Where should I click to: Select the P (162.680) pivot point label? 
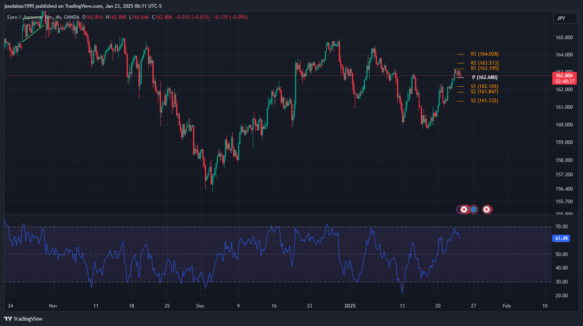click(x=484, y=77)
